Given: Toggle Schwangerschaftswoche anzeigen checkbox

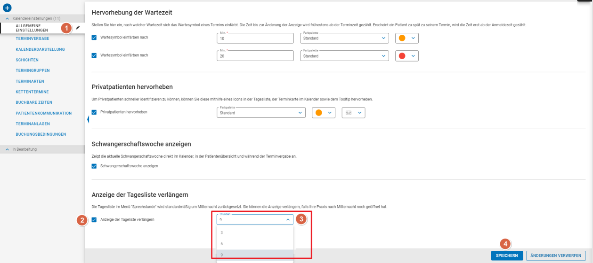Looking at the screenshot, I should [x=94, y=166].
